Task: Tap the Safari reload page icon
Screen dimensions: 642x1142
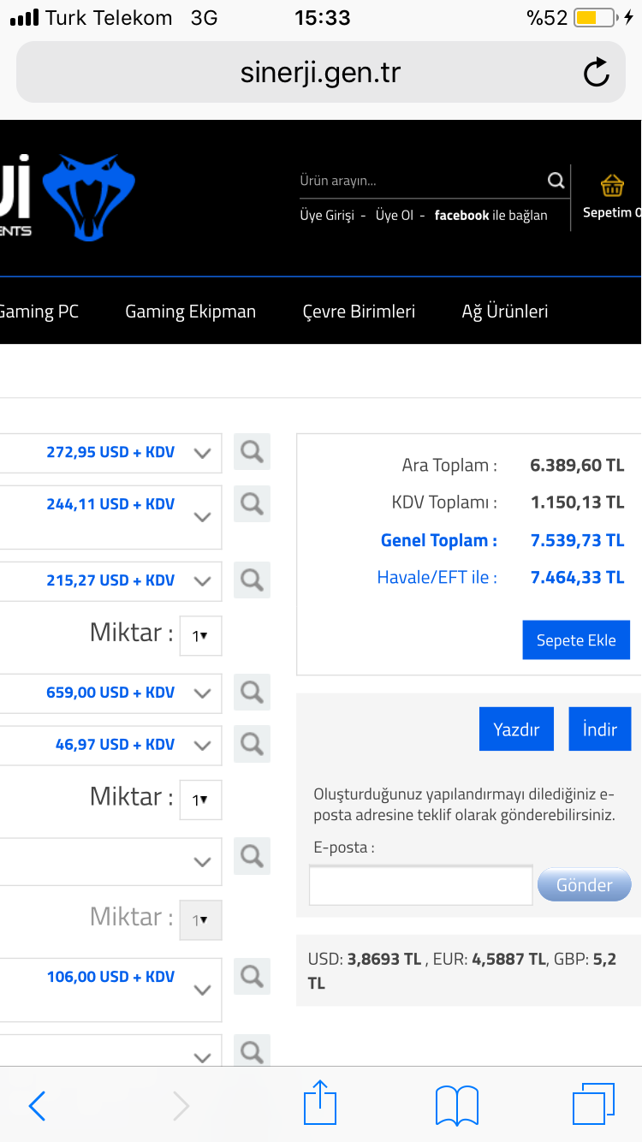Action: tap(597, 73)
